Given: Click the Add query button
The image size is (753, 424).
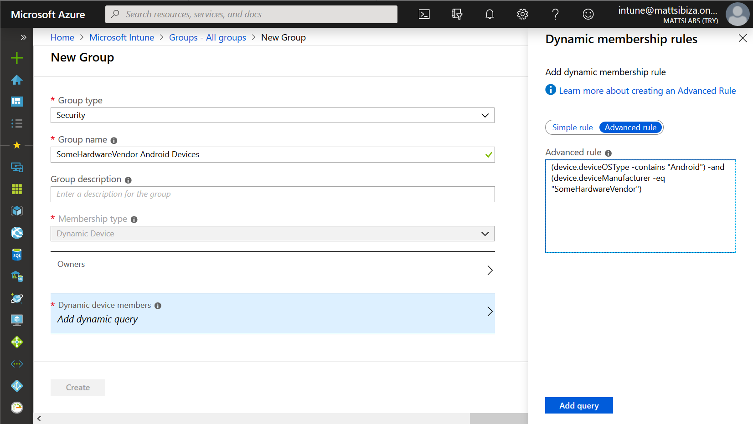Looking at the screenshot, I should (579, 405).
